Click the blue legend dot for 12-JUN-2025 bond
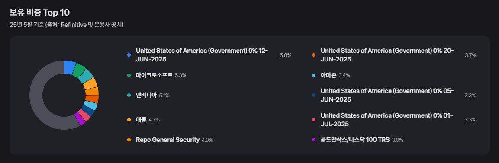Image resolution: width=499 pixels, height=163 pixels. point(129,55)
